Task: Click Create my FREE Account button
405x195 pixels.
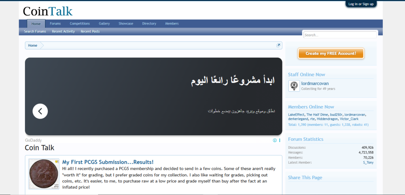Action: 331,53
